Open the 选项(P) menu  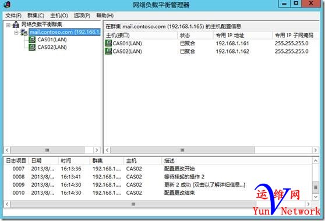click(82, 16)
